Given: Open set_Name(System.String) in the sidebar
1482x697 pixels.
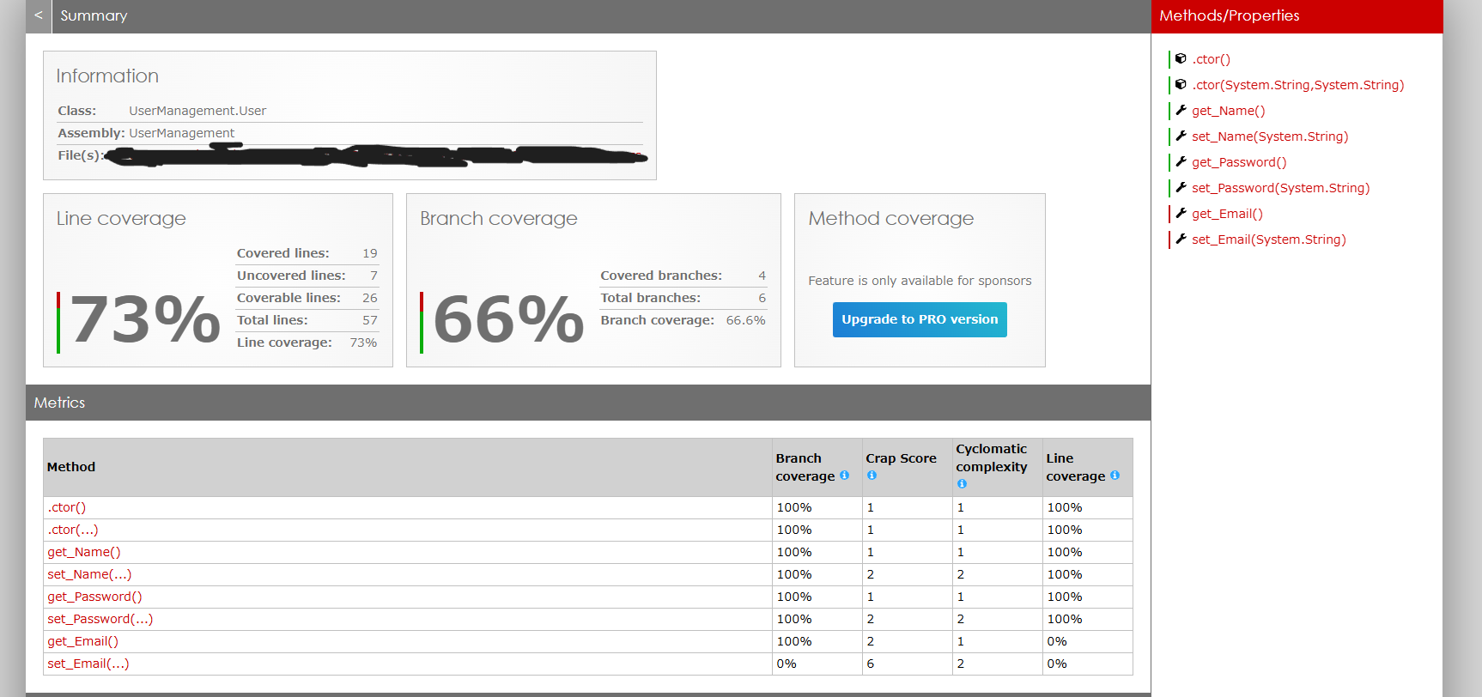Looking at the screenshot, I should [x=1270, y=136].
